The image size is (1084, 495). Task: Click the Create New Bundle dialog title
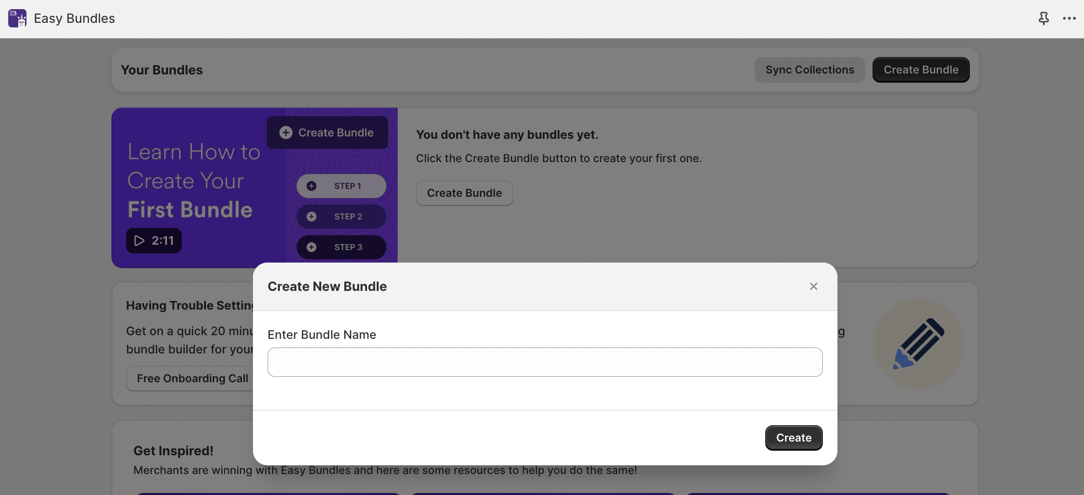327,286
